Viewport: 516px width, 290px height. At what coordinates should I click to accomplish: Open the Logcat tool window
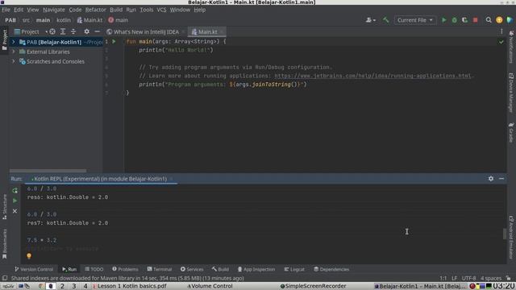pos(294,269)
